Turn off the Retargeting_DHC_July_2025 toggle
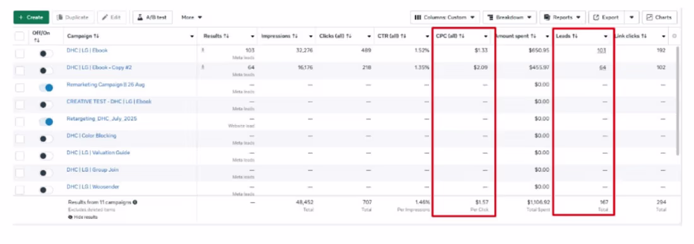The image size is (694, 244). pyautogui.click(x=45, y=122)
